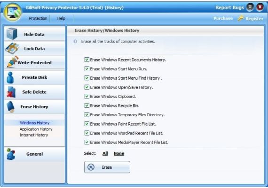Screen dimensions: 268x188
Task: Click the Erase History/Windows History heading
Action: pos(107,30)
